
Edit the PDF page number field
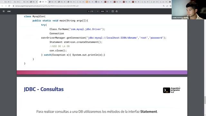pyautogui.click(x=89, y=11)
